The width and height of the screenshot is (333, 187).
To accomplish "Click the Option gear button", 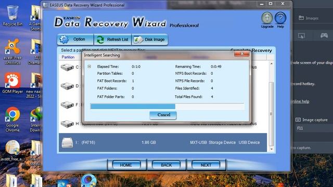I will click(x=75, y=39).
